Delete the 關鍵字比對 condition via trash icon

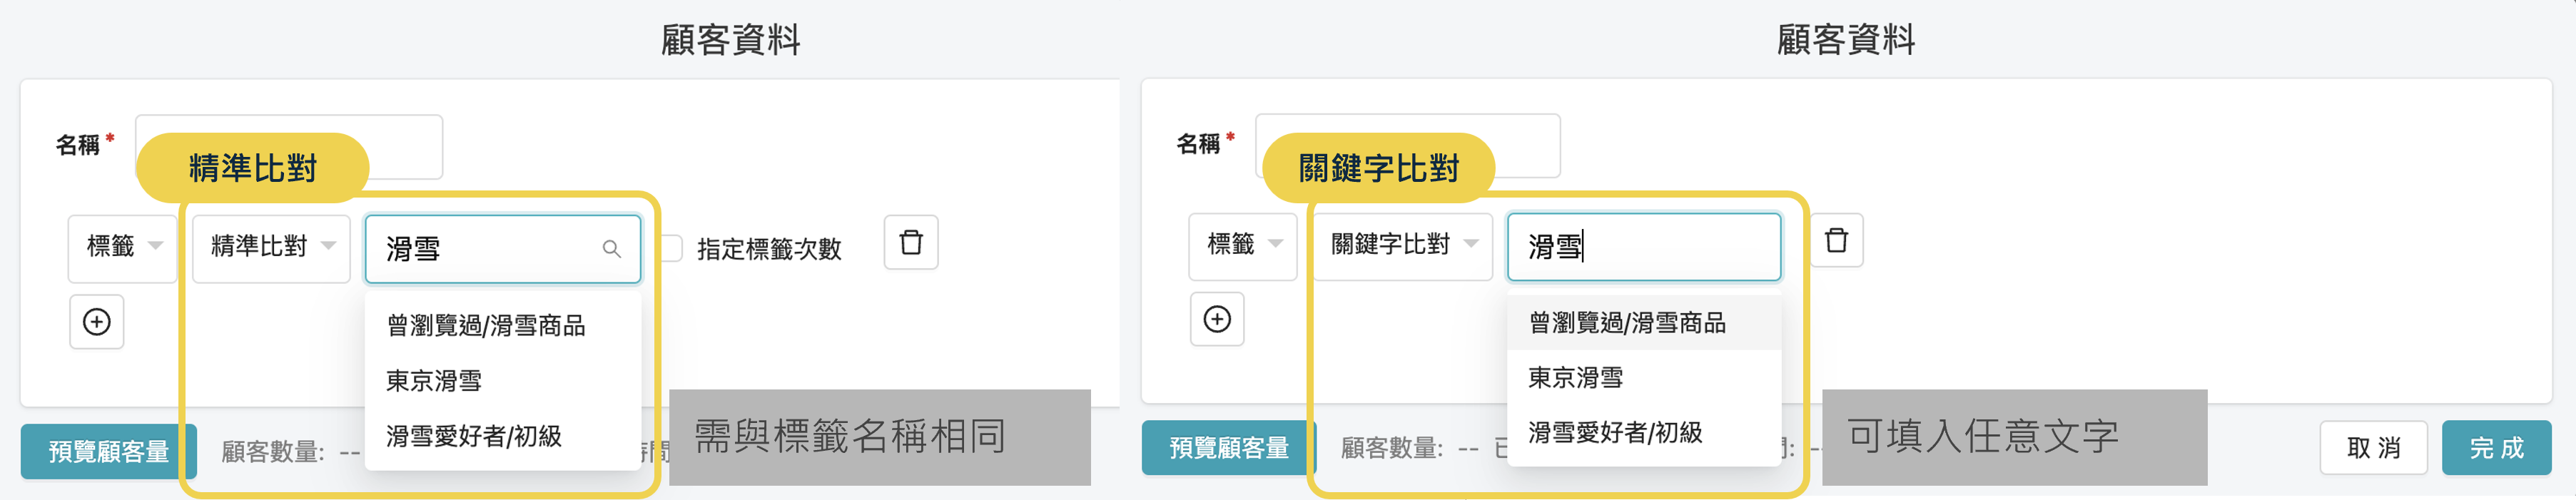tap(1836, 240)
